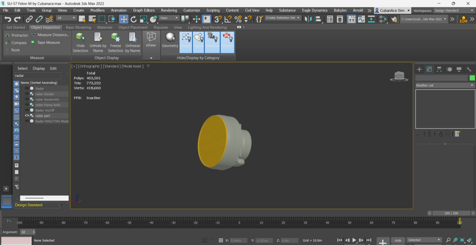Click the Freeze Selection icon
Viewport: 476px width, 245px height.
tap(115, 38)
